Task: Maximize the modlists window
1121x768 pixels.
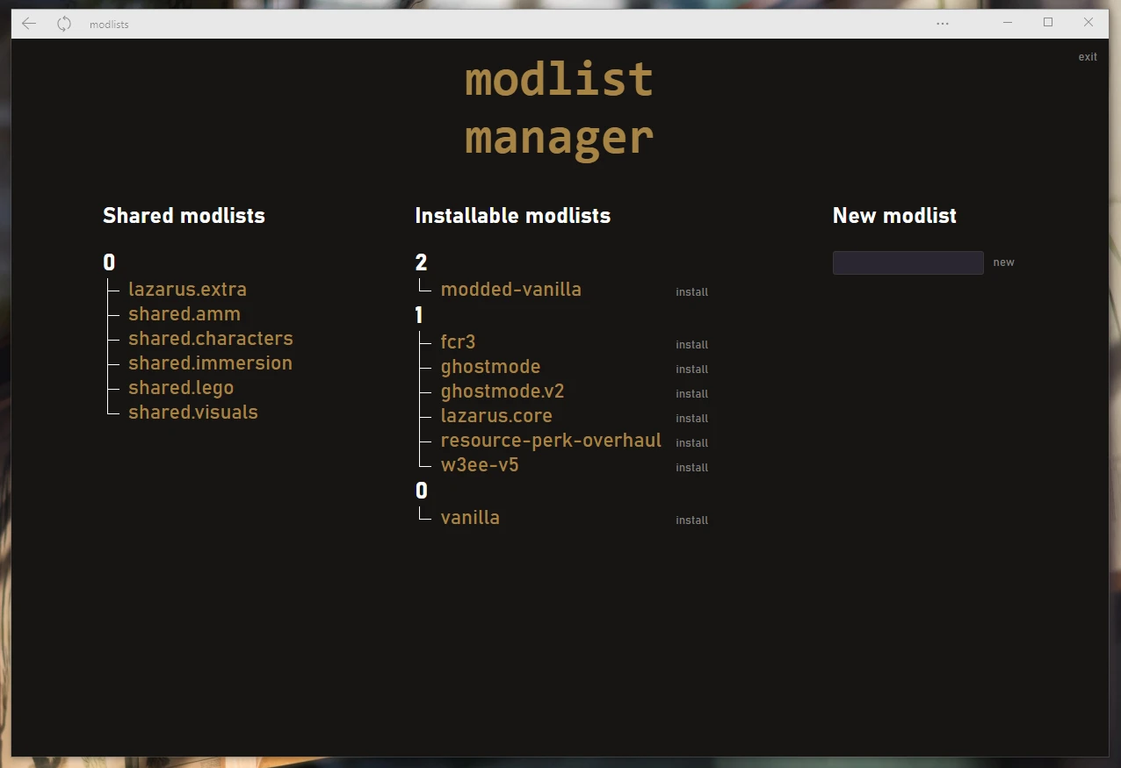Action: (1048, 23)
